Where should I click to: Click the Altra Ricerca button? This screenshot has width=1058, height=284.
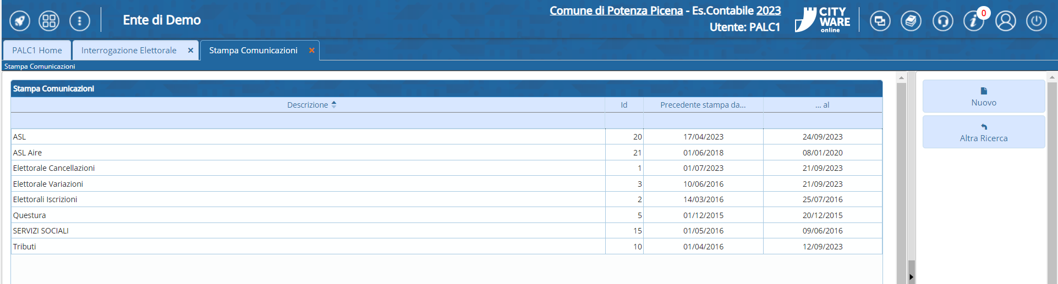(983, 132)
